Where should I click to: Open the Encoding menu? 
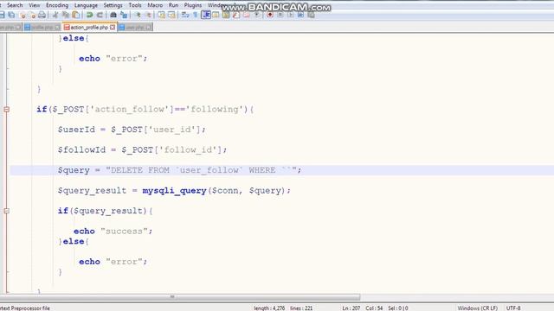(57, 5)
